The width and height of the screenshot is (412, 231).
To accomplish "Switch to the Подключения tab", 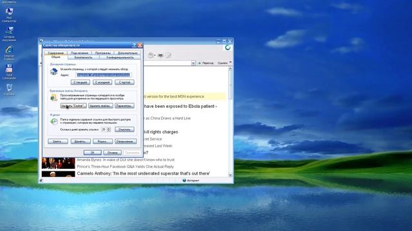I will (x=79, y=53).
